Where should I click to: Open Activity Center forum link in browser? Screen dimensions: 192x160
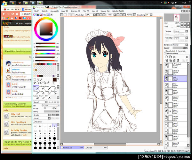tap(19, 130)
